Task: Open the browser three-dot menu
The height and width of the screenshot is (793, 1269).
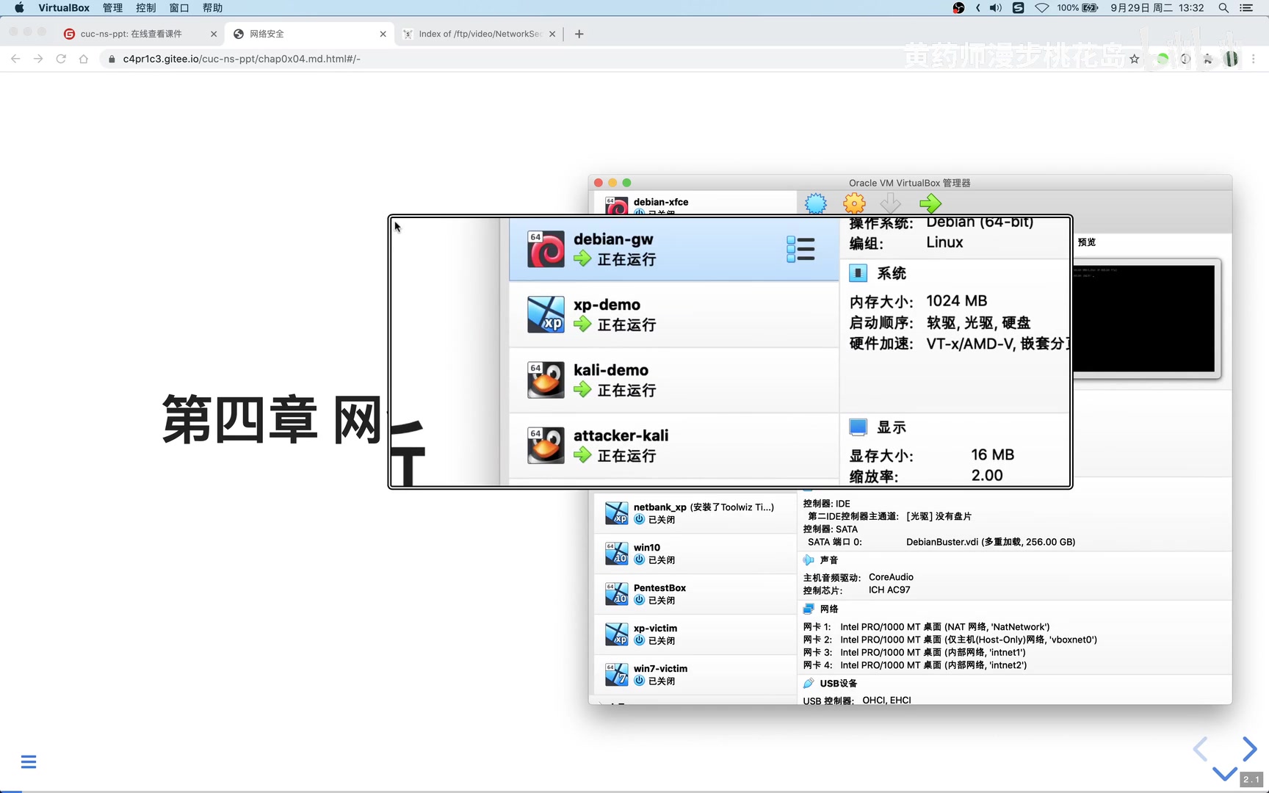Action: 1254,59
